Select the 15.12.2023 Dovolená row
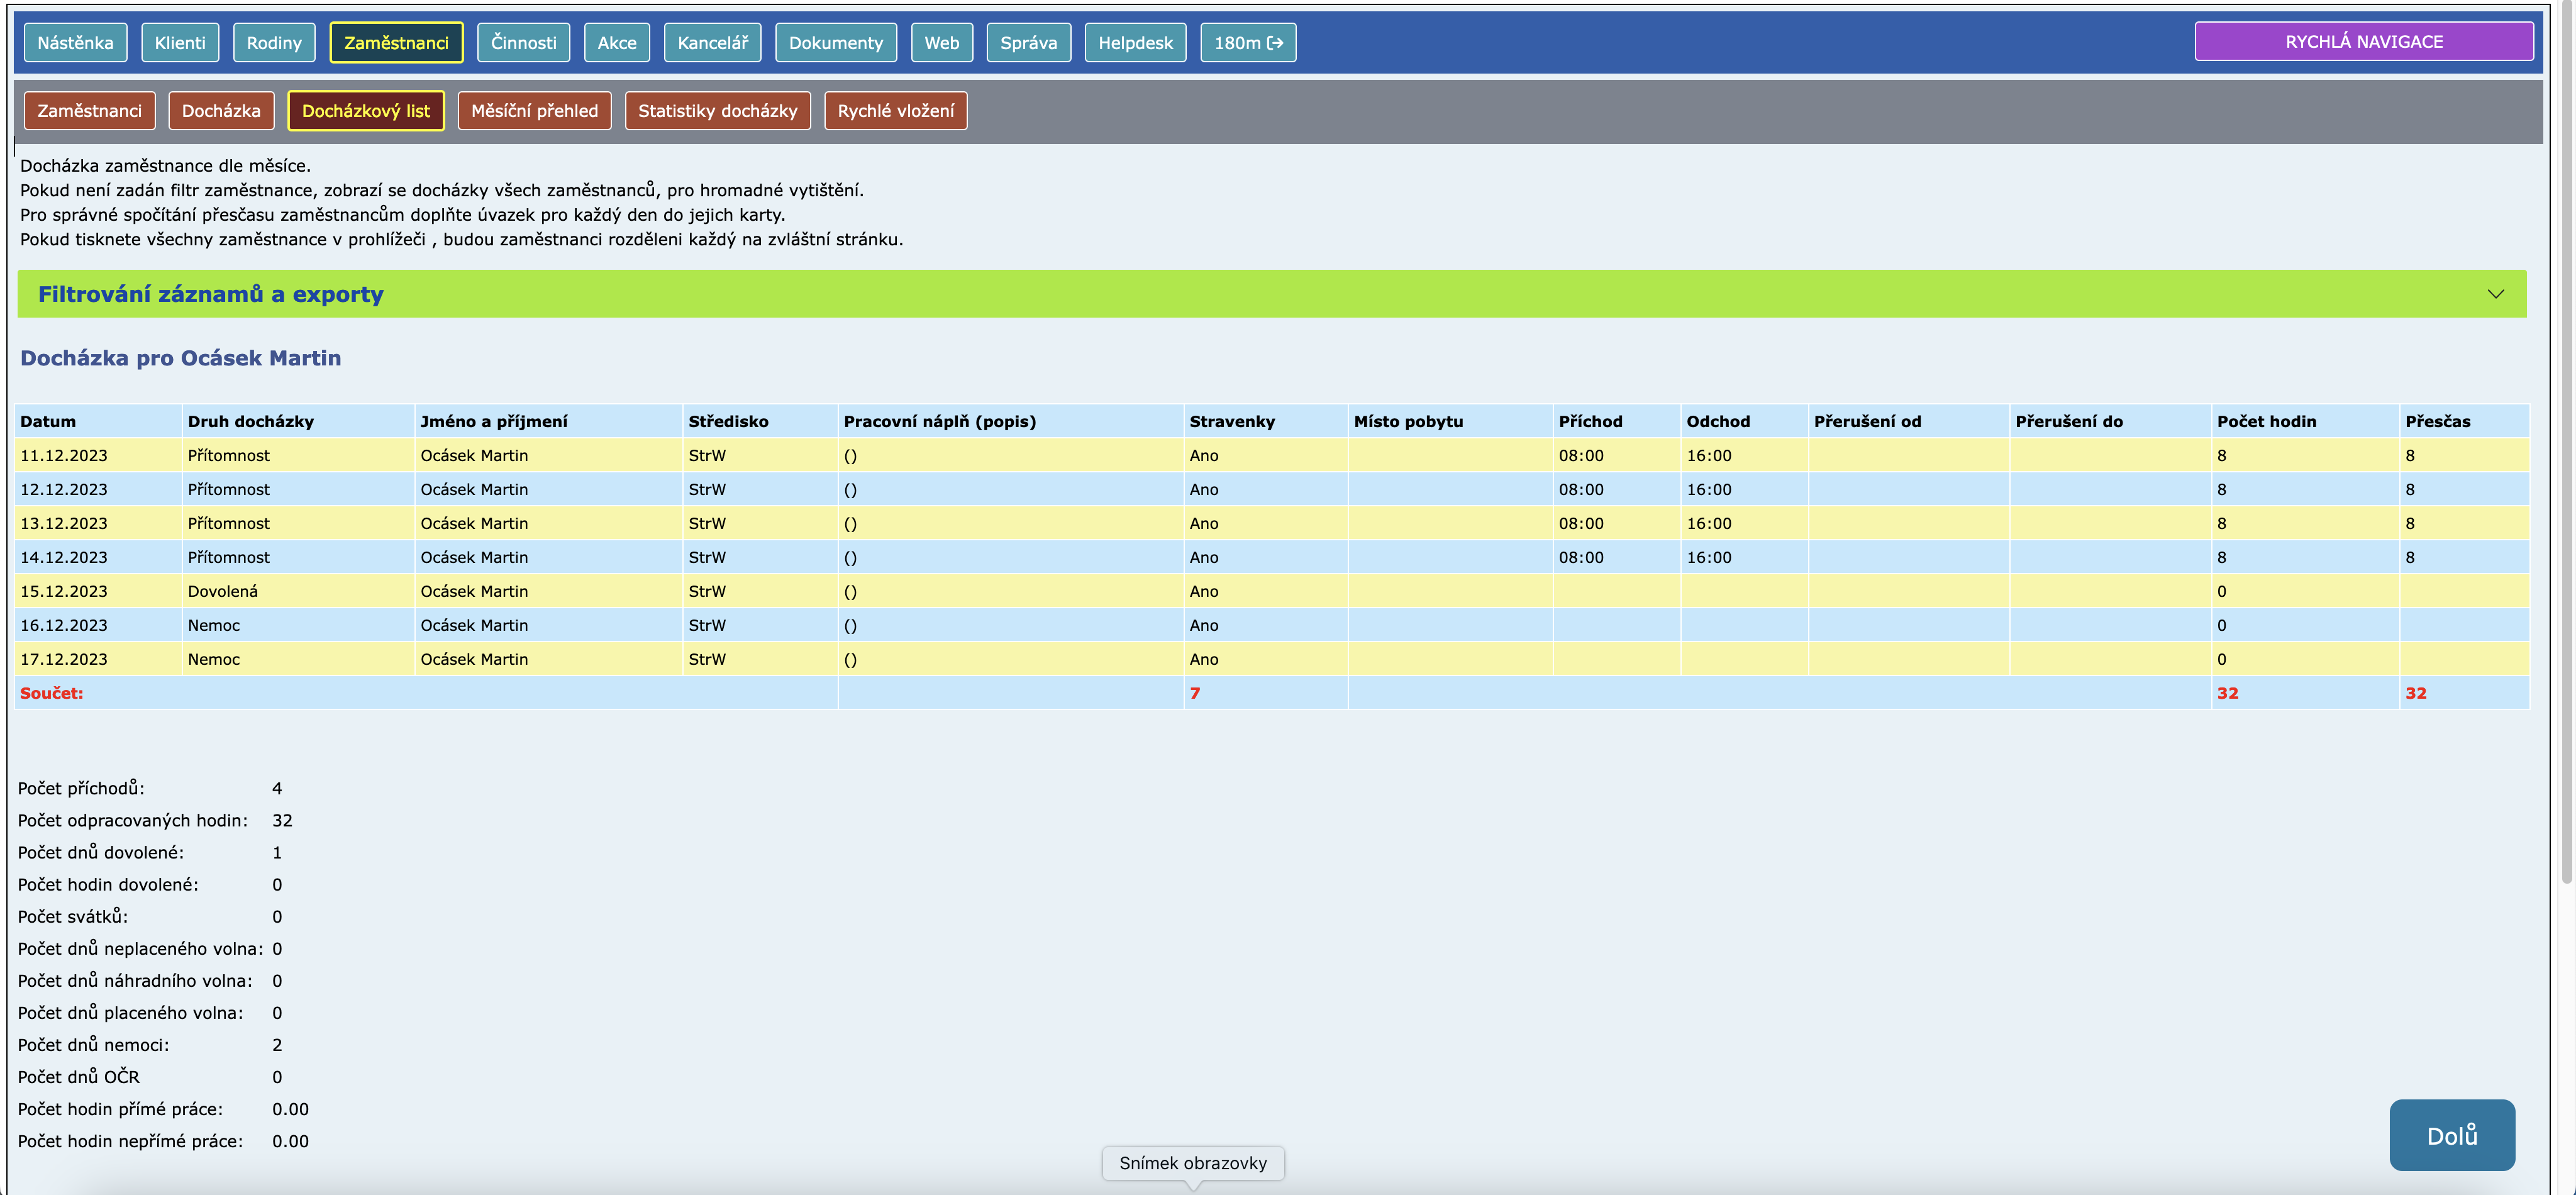 pyautogui.click(x=222, y=591)
